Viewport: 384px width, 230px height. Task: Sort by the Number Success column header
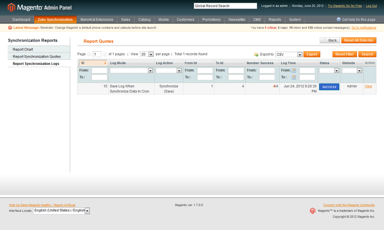(260, 63)
